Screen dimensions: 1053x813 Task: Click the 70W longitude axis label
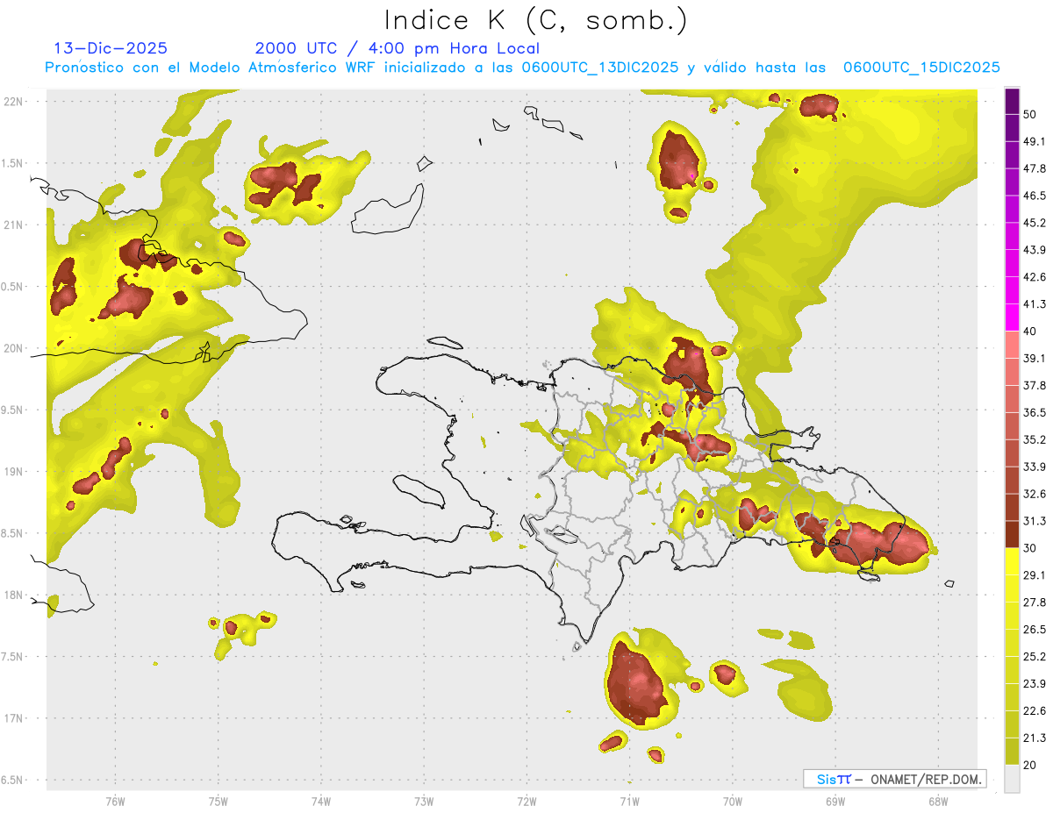click(732, 801)
